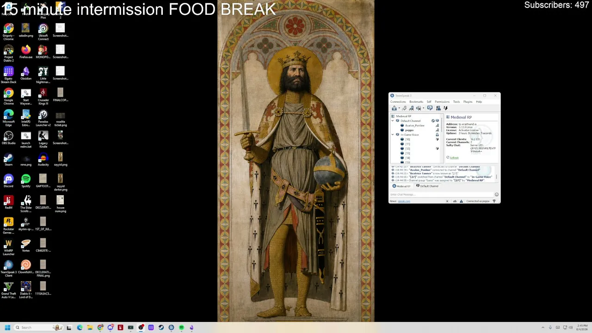Switch to the Medieval RP chat tab

coord(401,186)
